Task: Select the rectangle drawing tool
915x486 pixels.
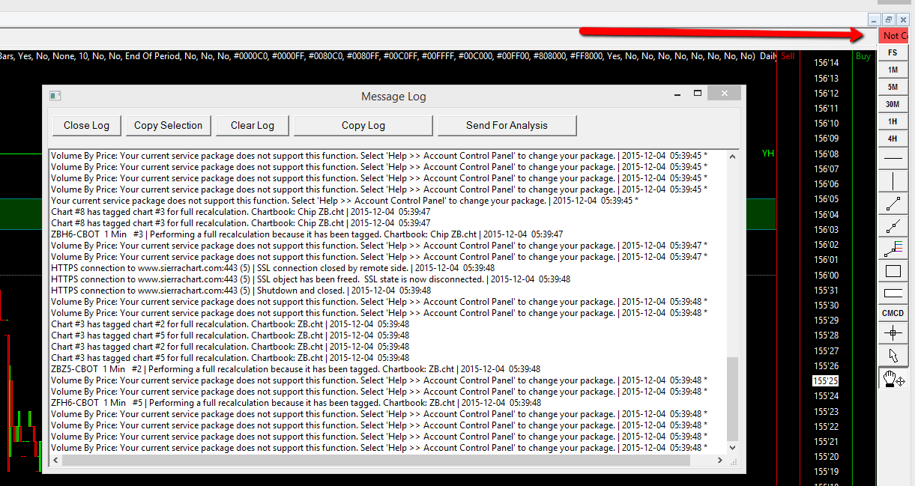Action: [x=893, y=271]
